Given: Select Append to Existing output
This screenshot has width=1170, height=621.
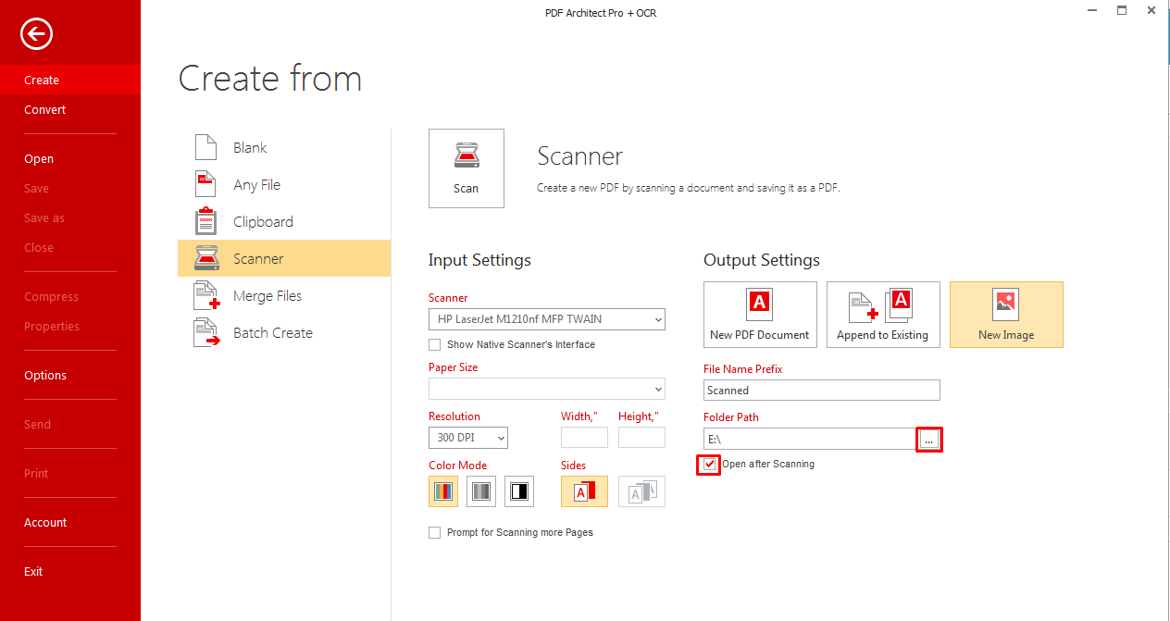Looking at the screenshot, I should pos(883,315).
